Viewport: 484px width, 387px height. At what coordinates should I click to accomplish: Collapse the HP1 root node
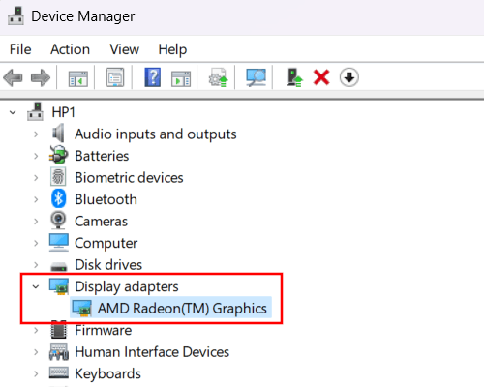(x=13, y=112)
